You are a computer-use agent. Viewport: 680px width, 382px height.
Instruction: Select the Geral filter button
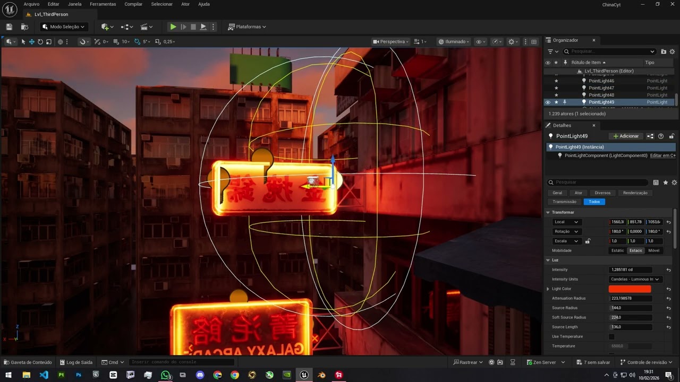(557, 193)
